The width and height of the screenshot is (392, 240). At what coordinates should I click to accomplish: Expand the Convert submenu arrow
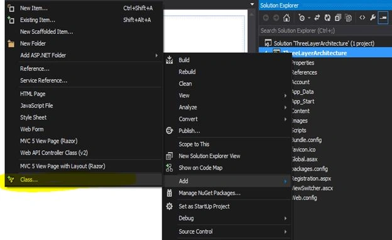(x=285, y=119)
